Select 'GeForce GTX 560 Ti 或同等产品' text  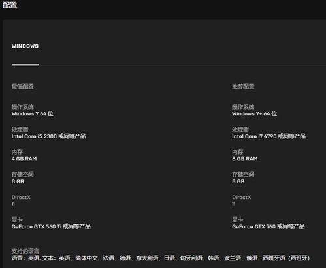click(51, 226)
